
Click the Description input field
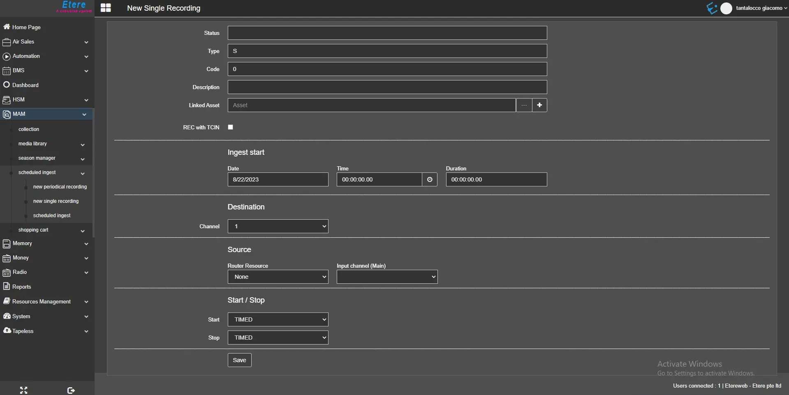coord(387,87)
